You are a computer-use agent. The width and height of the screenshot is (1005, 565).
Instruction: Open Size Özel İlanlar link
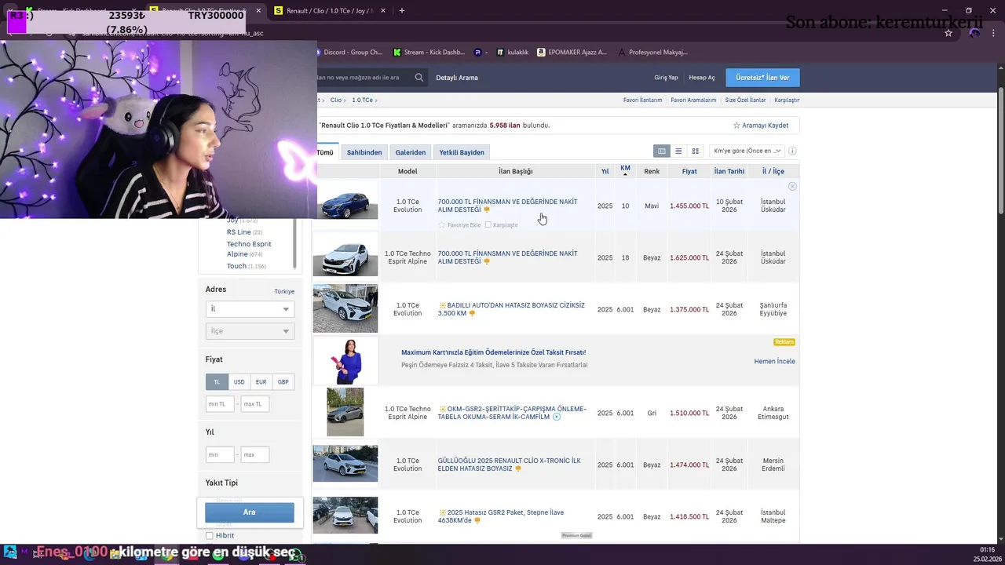pyautogui.click(x=745, y=100)
